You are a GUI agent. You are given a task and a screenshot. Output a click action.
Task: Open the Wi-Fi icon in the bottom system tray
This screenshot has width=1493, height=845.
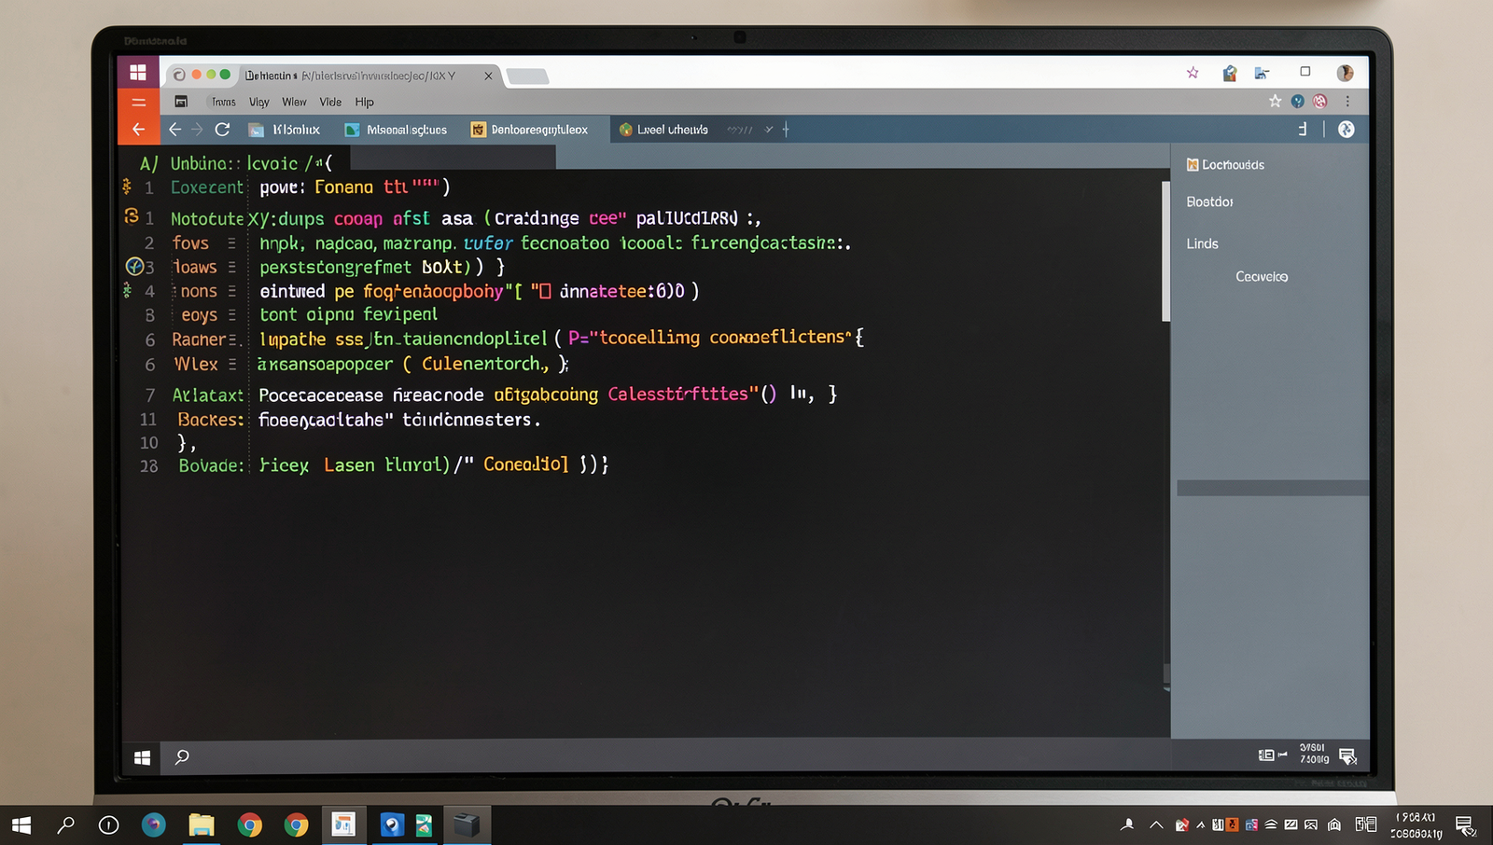[x=1271, y=824]
